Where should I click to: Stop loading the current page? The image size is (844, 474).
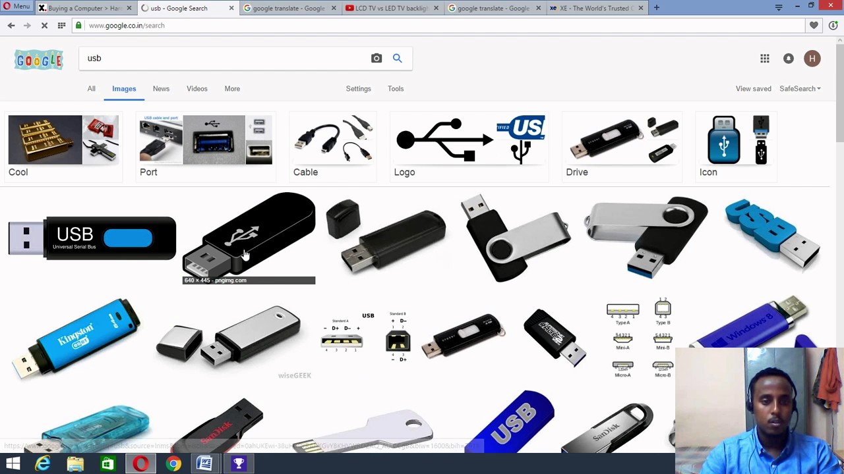pos(44,25)
